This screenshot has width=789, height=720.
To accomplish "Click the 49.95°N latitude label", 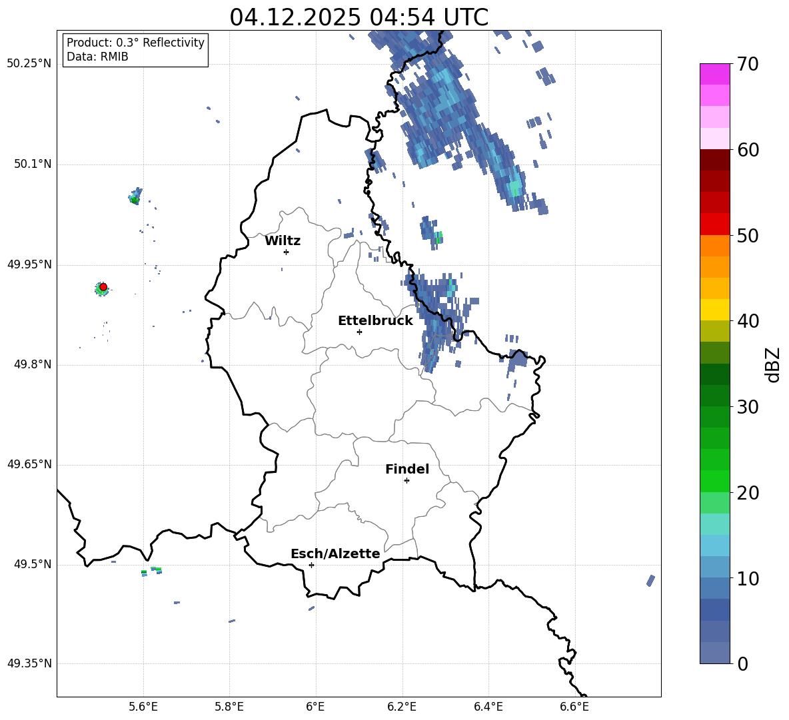I will (29, 264).
